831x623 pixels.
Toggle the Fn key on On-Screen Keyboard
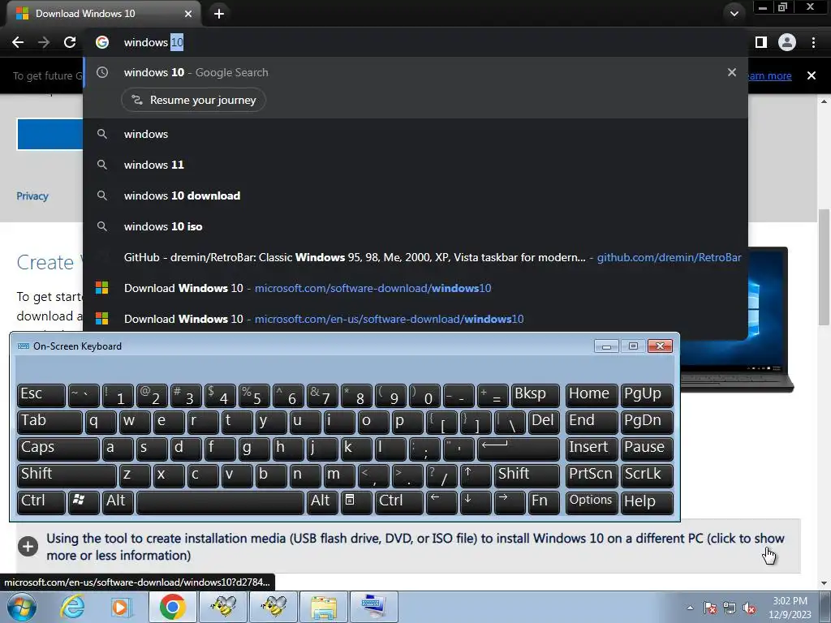click(543, 502)
